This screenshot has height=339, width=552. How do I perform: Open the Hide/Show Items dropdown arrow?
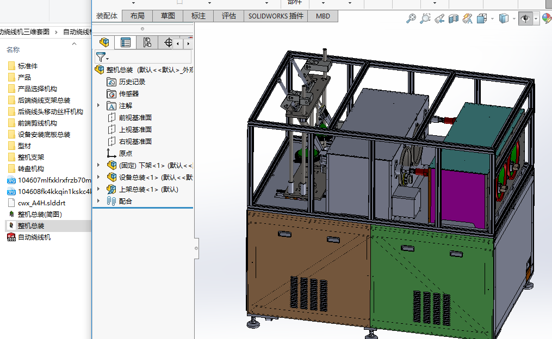(x=536, y=19)
